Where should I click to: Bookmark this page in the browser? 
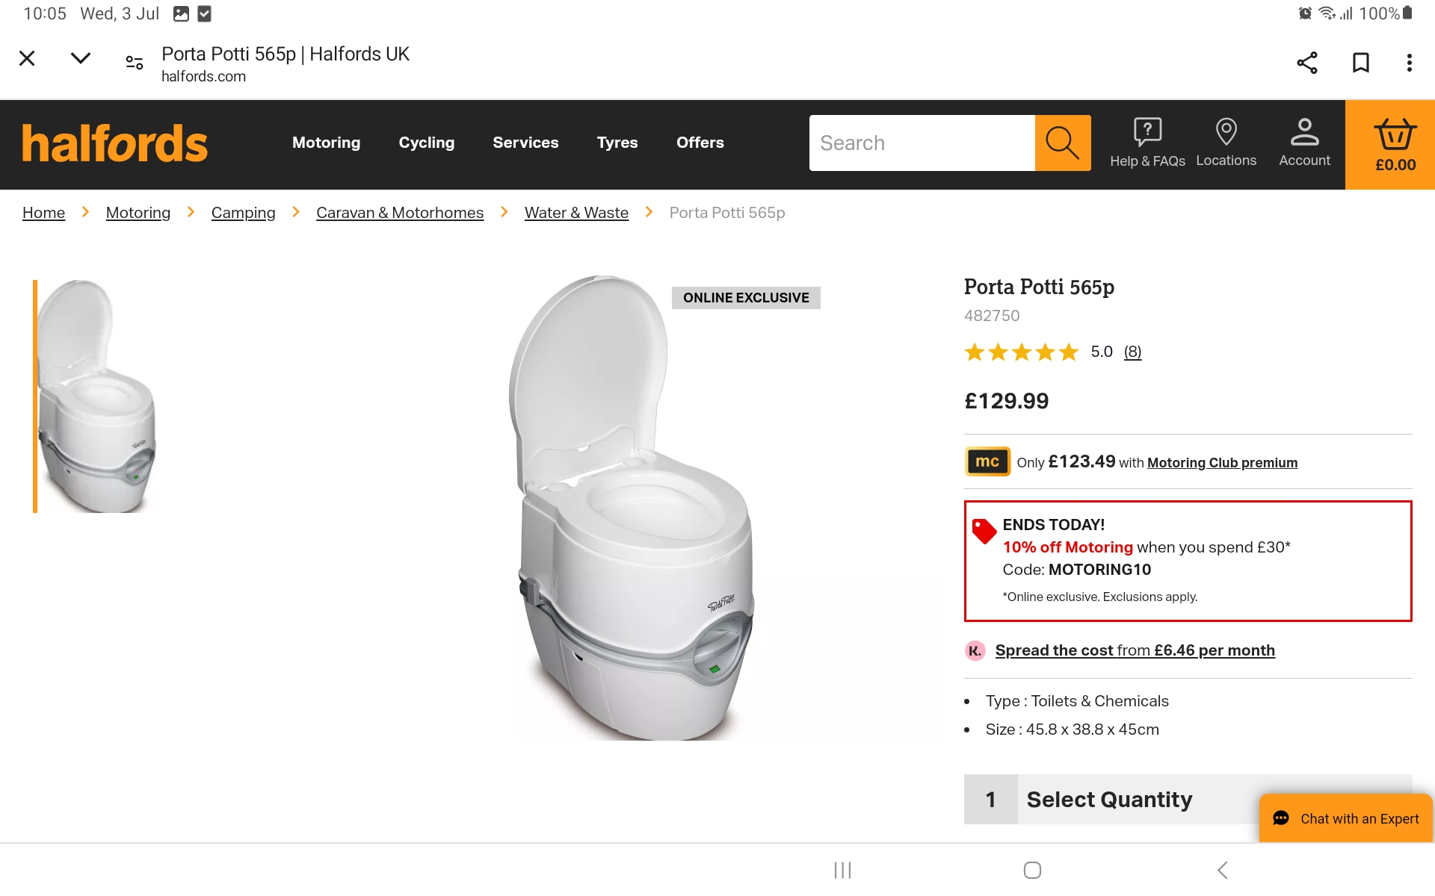pos(1360,63)
